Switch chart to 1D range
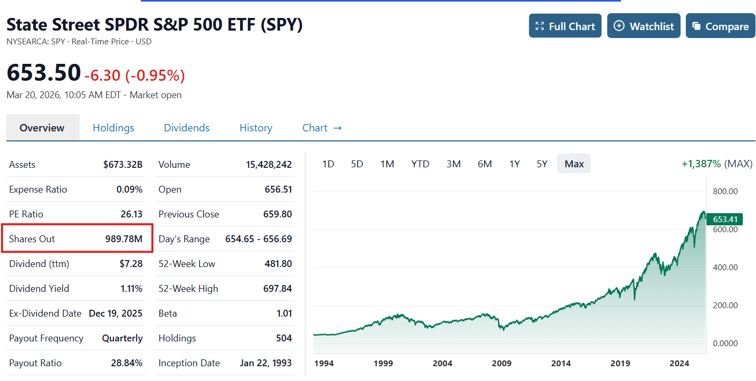 click(x=328, y=164)
